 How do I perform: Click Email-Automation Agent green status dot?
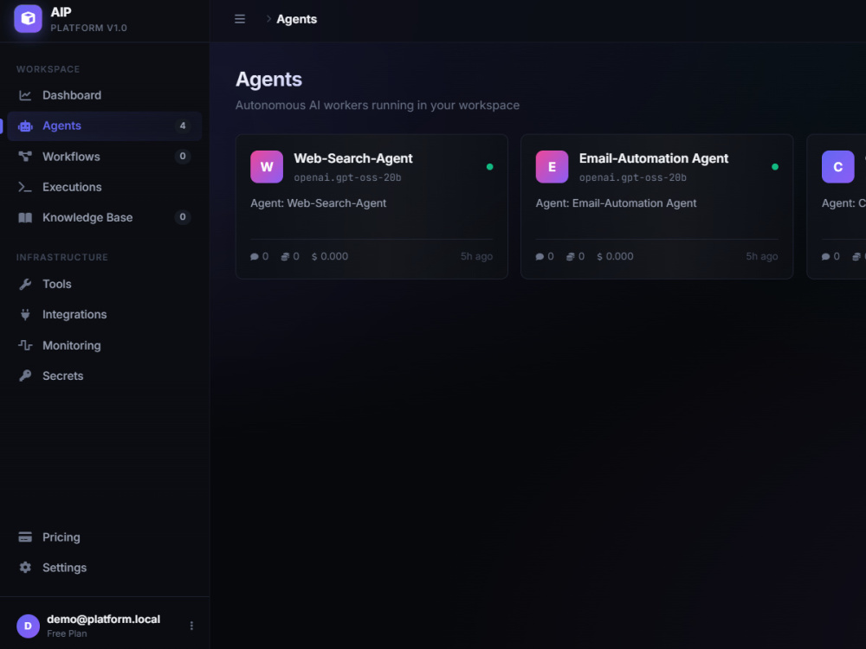point(775,167)
